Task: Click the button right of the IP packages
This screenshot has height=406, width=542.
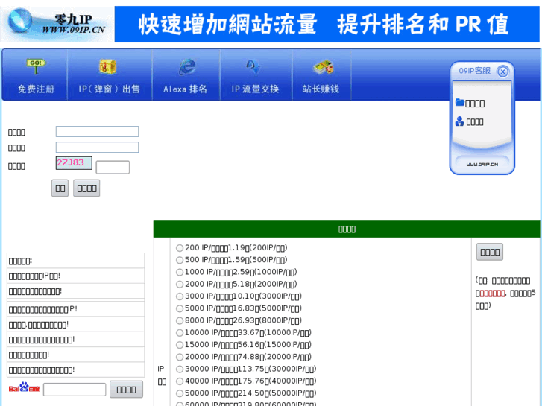Action: pos(490,252)
